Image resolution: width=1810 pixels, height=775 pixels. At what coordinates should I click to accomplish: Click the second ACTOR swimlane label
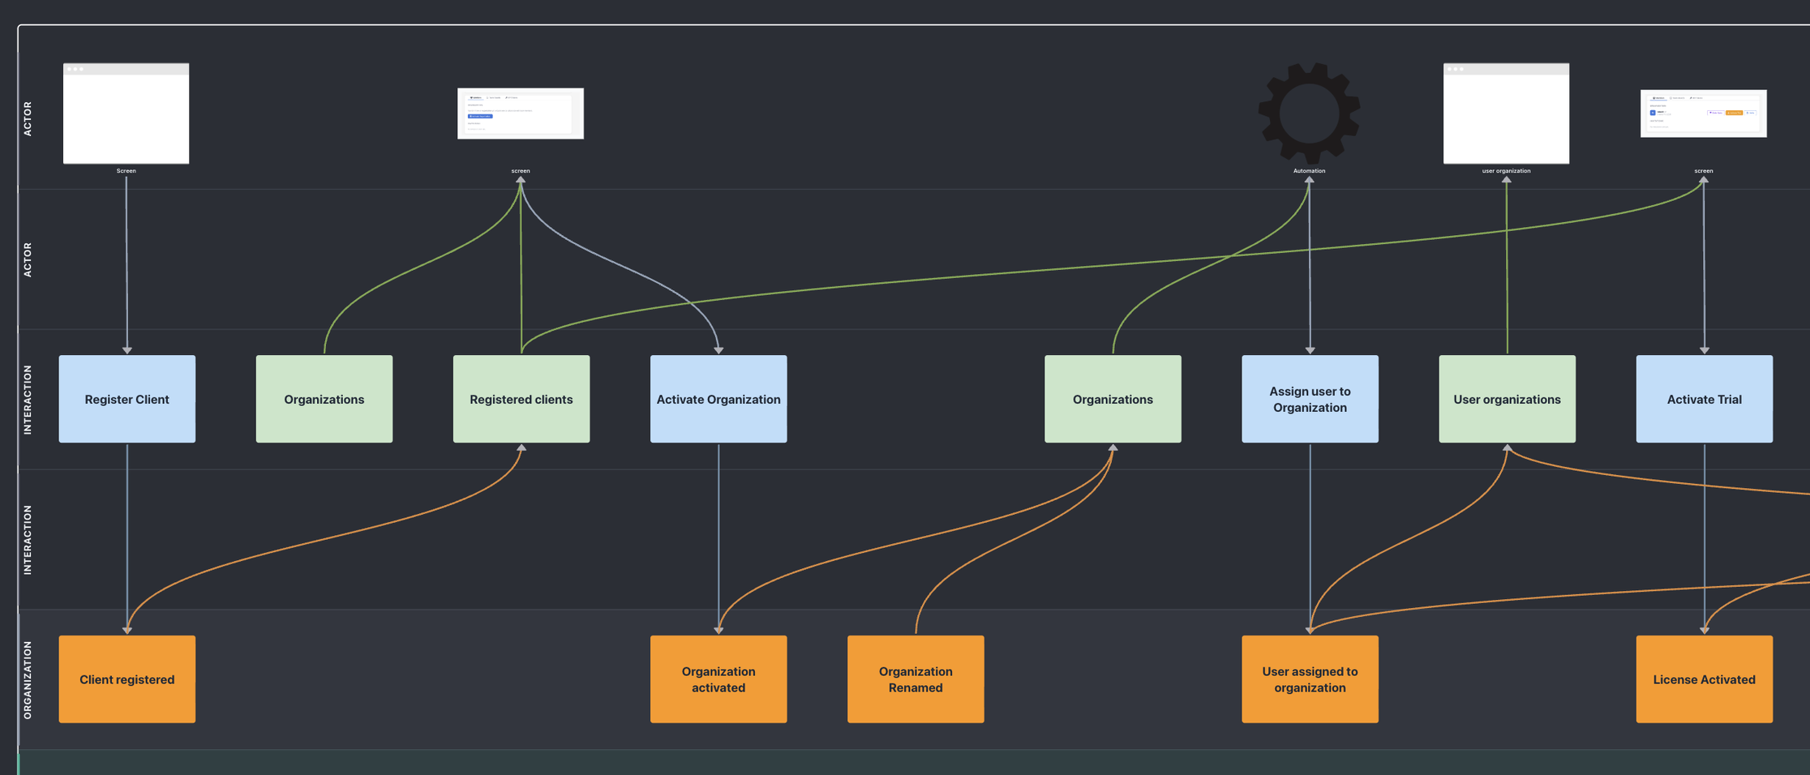[x=28, y=259]
